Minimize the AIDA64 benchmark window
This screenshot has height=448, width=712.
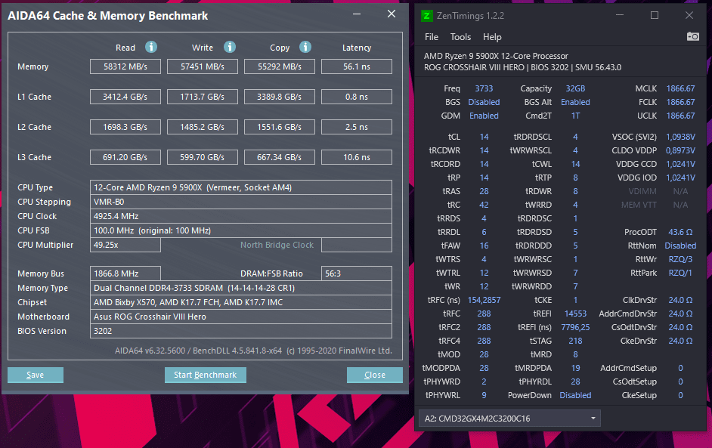click(x=357, y=14)
